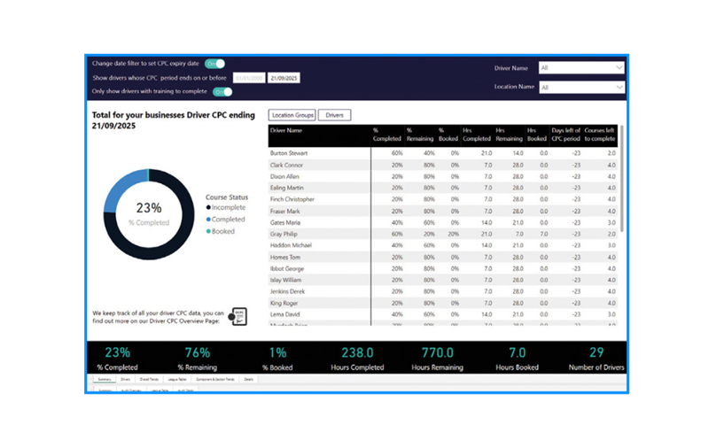Viewport: 709px width, 425px height.
Task: Toggle the change date filter switch
Action: [x=214, y=64]
